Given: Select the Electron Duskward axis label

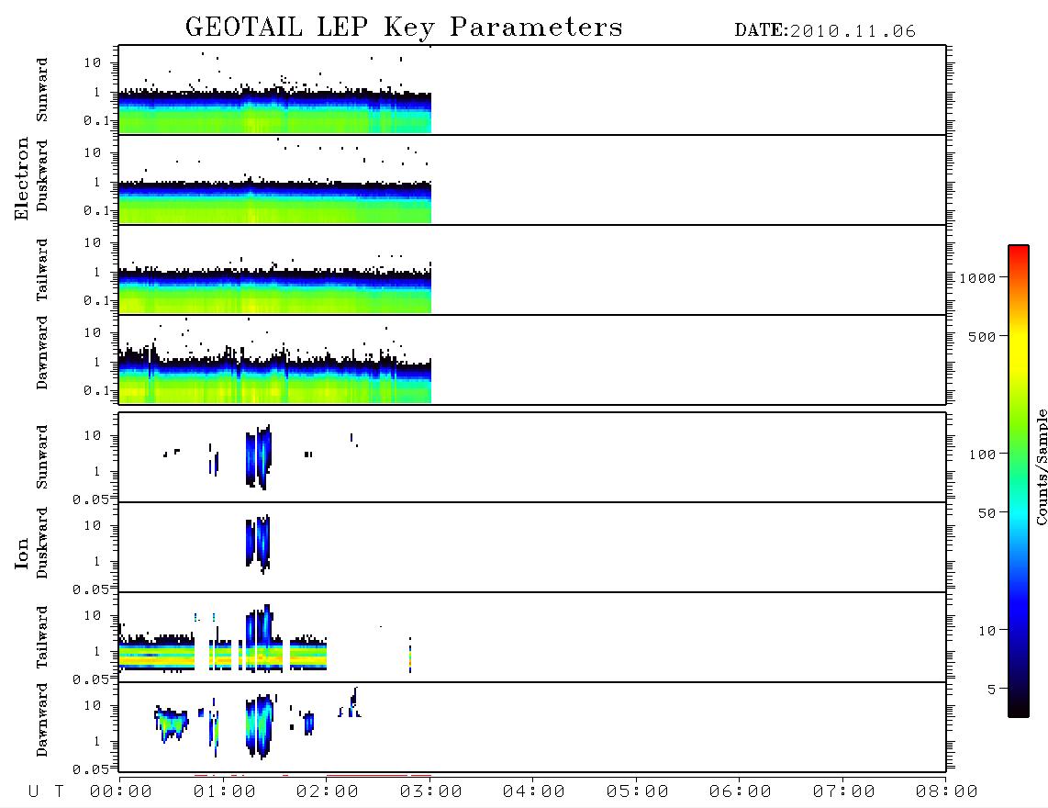Looking at the screenshot, I should (x=42, y=175).
